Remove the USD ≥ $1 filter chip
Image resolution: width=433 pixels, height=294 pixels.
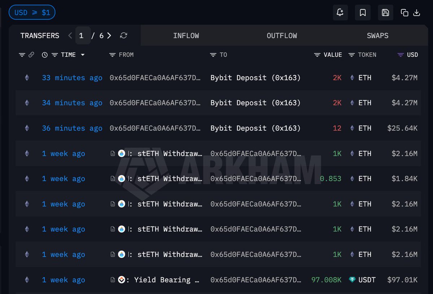[32, 13]
